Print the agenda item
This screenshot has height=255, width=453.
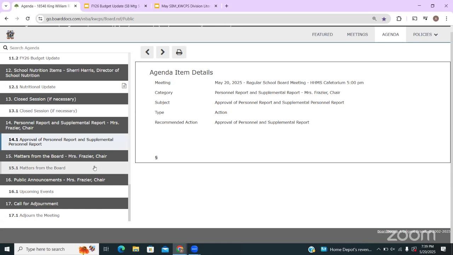coord(179,52)
